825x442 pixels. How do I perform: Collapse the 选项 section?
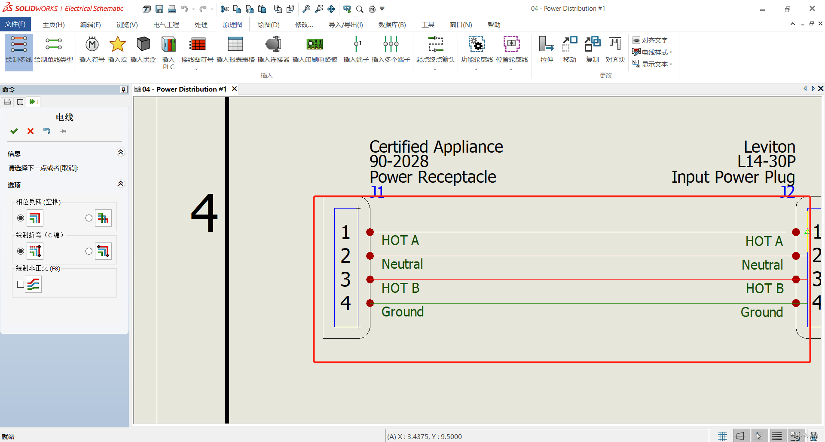tap(121, 184)
